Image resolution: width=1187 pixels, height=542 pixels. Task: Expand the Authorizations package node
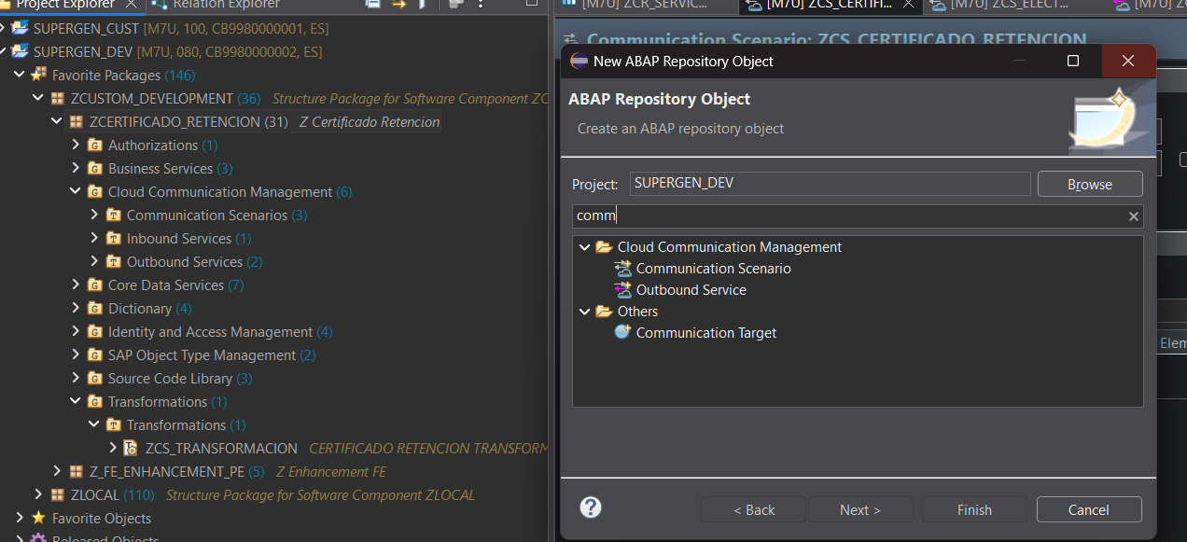(75, 145)
